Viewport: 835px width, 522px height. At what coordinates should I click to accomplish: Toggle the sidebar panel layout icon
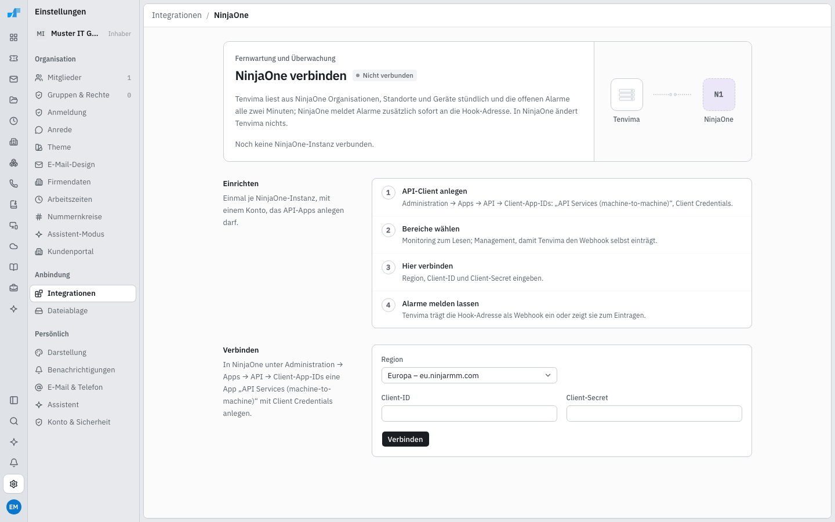(x=14, y=400)
